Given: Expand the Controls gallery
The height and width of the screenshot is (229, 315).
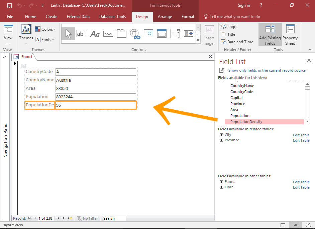Looking at the screenshot, I should pyautogui.click(x=198, y=41).
